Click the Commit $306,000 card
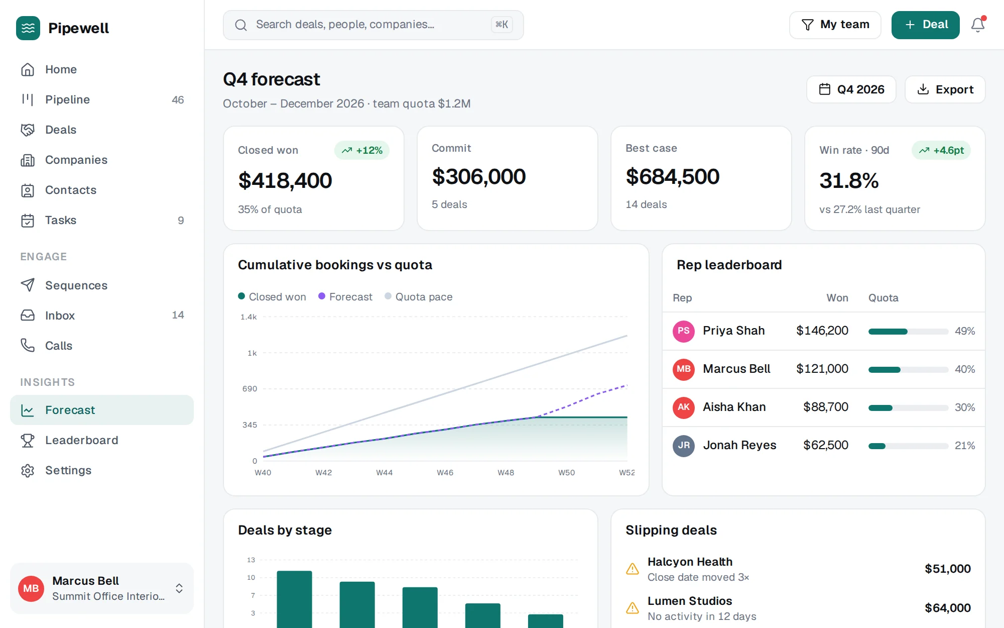Viewport: 1004px width, 628px height. tap(508, 178)
